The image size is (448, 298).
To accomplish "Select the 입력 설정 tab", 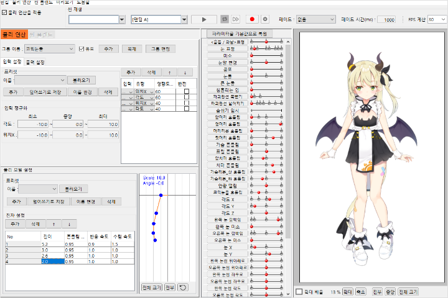I will (x=12, y=61).
